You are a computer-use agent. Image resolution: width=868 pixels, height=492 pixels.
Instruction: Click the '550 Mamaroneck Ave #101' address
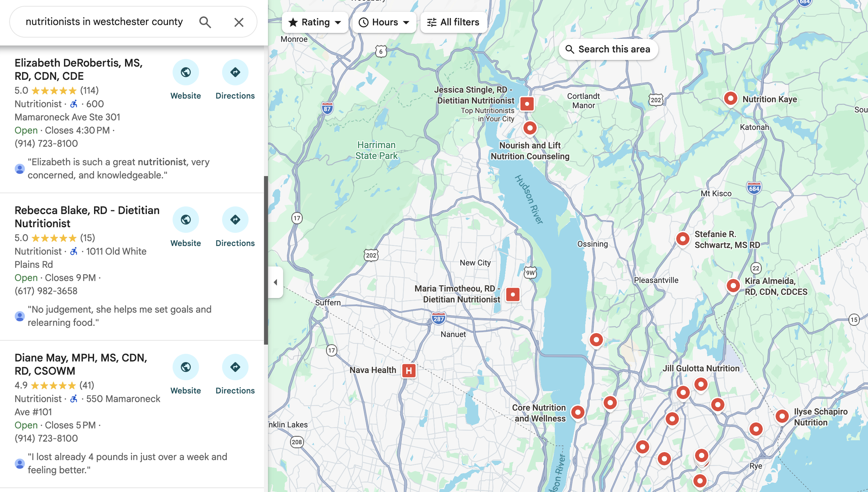pos(87,406)
